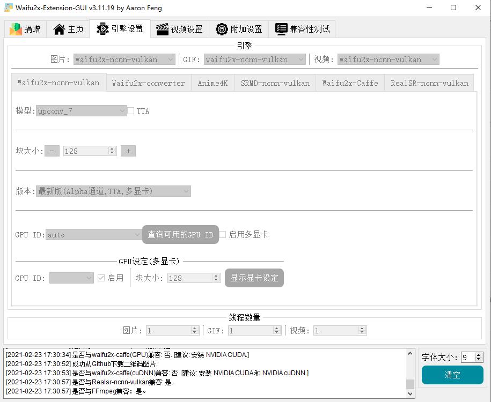The height and width of the screenshot is (402, 491).
Task: Switch to the 主页 tab
Action: point(68,29)
